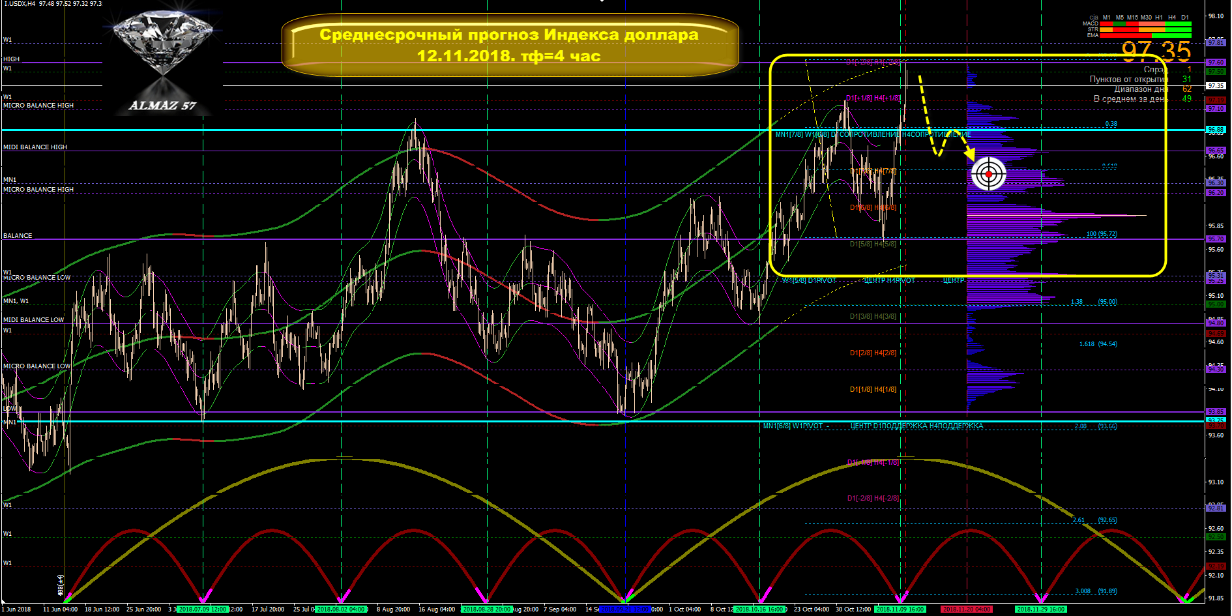Click the green D1 MACD signal cell
Screen dimensions: 1232x616
tap(1184, 24)
